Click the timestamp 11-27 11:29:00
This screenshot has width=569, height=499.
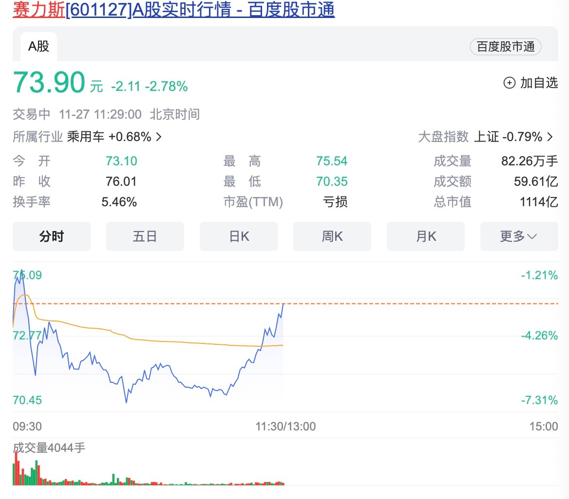(x=100, y=114)
